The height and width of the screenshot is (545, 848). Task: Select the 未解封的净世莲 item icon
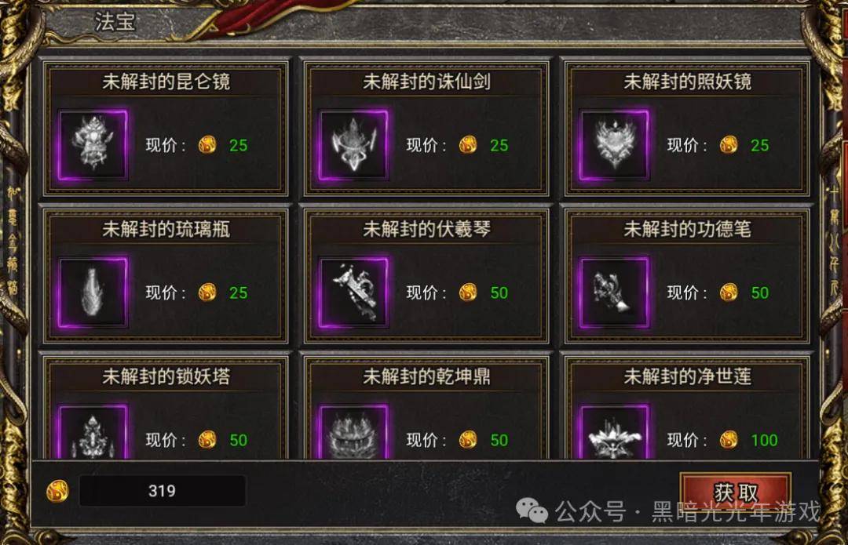pos(614,432)
